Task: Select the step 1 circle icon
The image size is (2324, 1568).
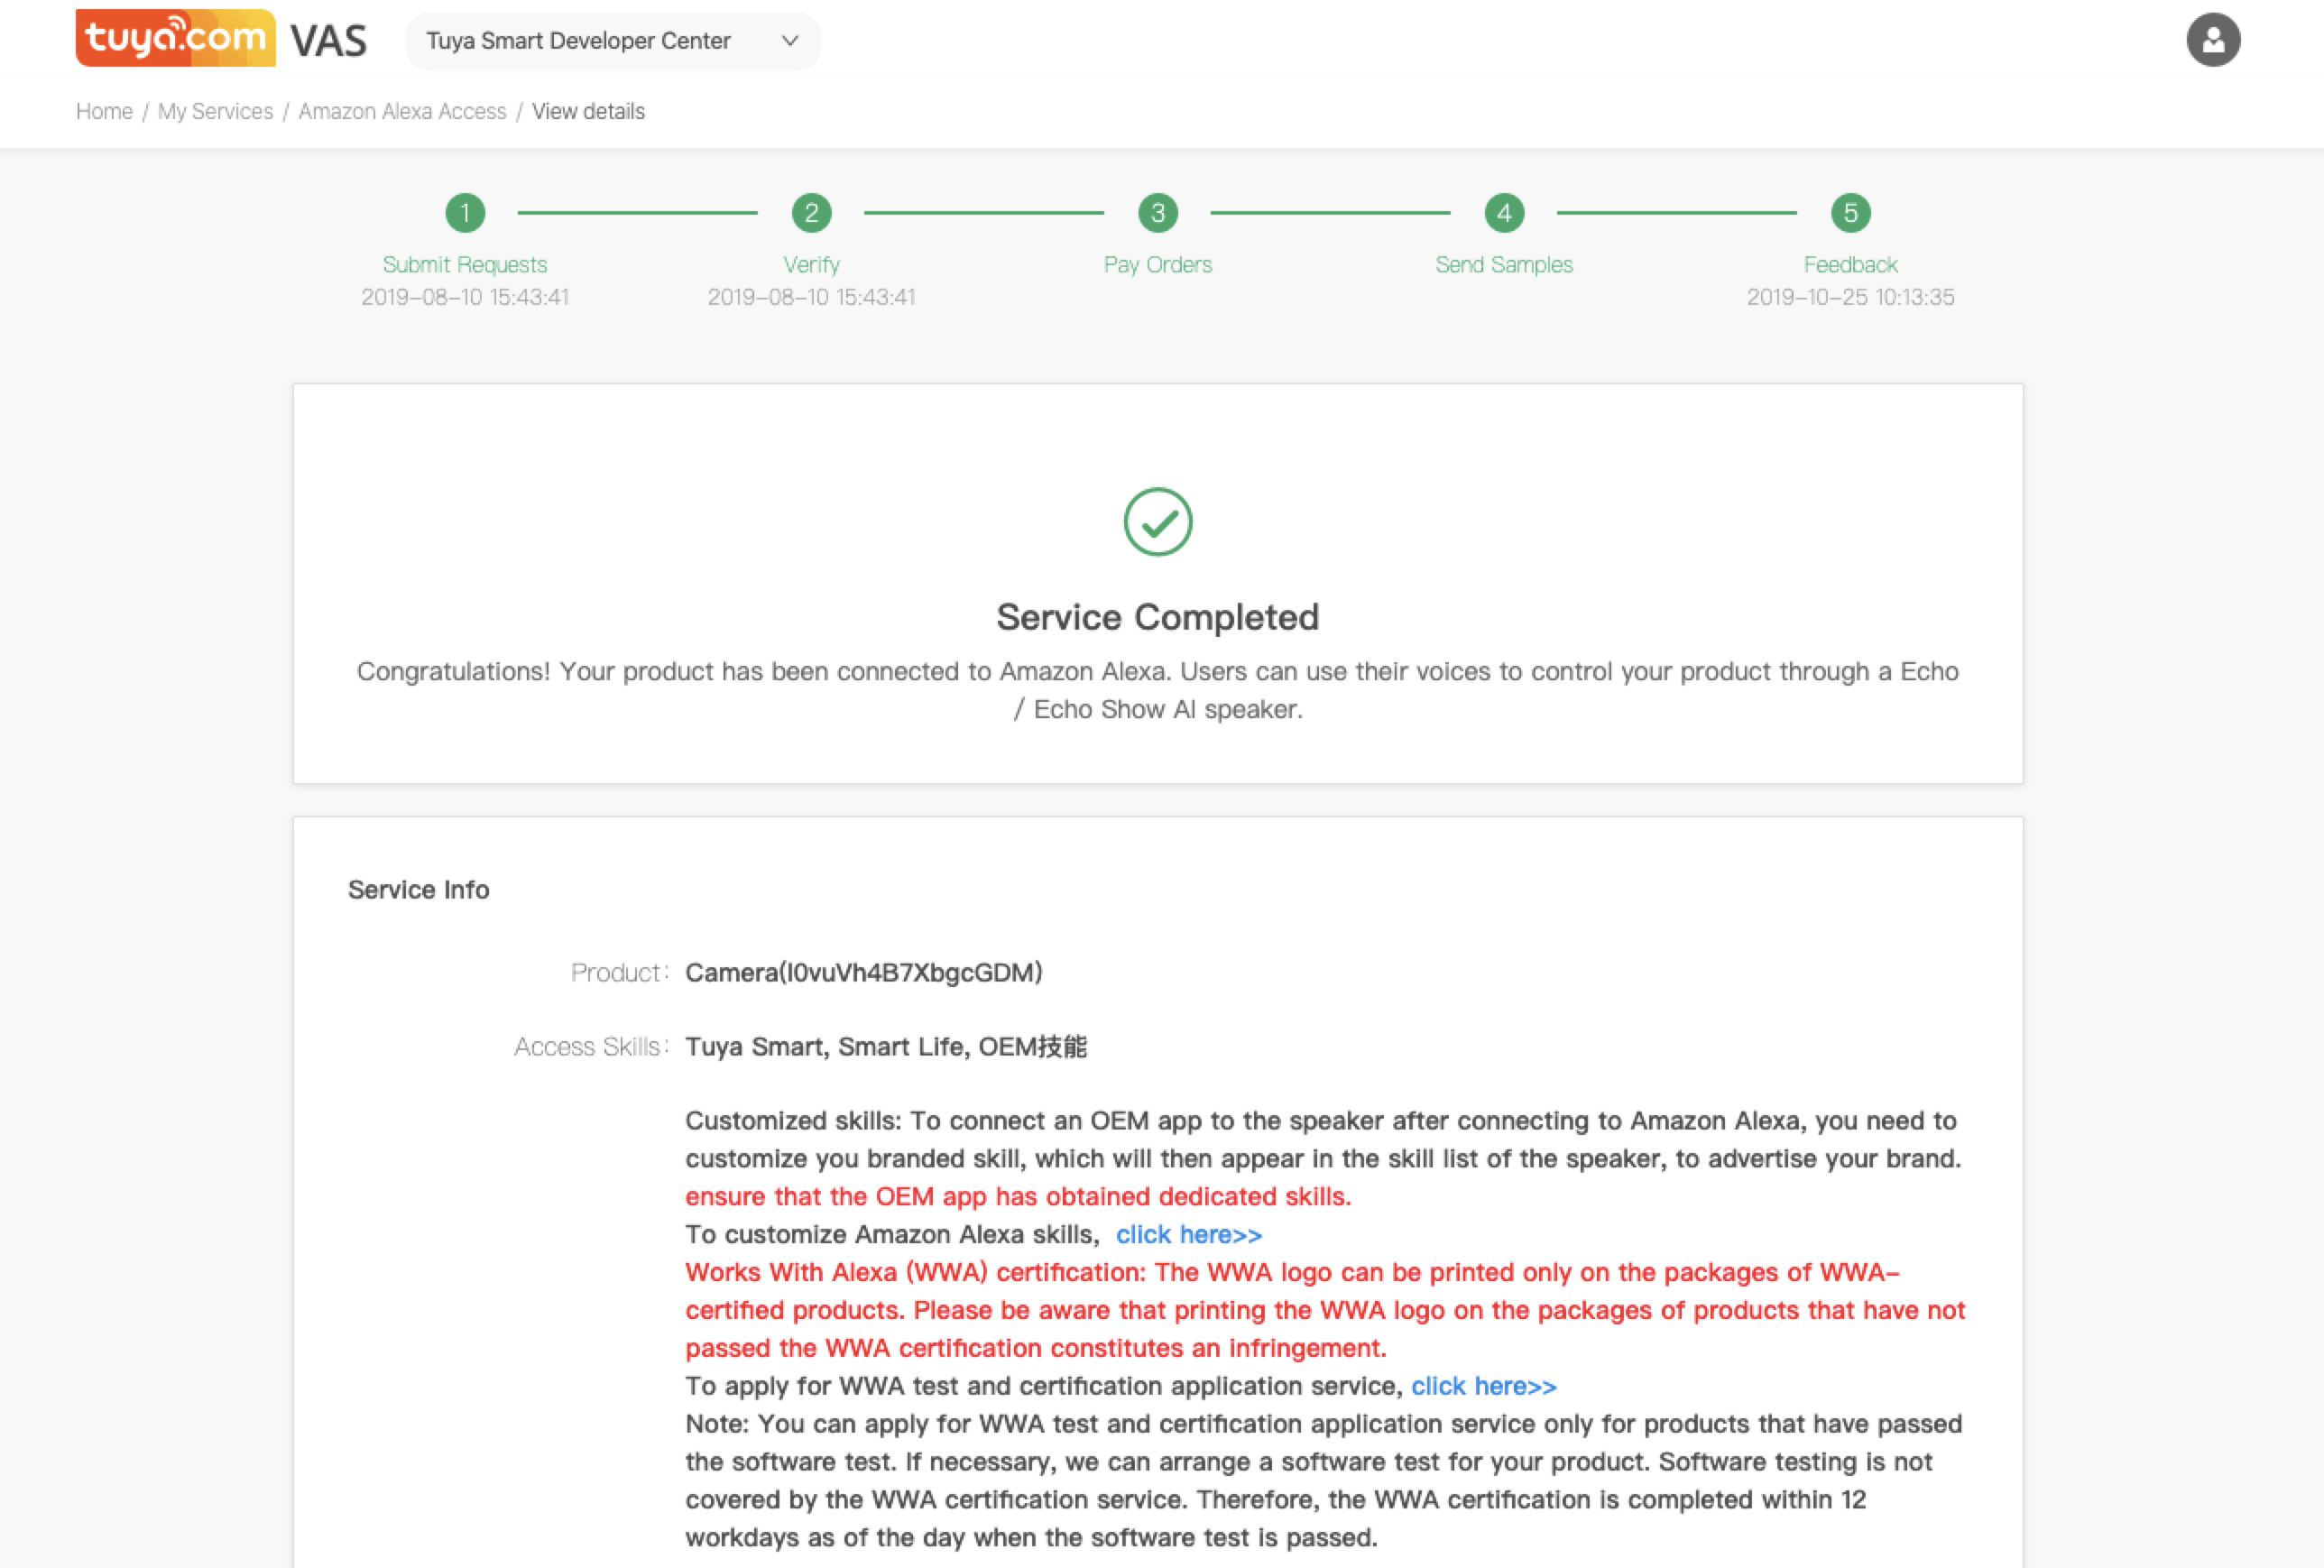Action: (465, 213)
